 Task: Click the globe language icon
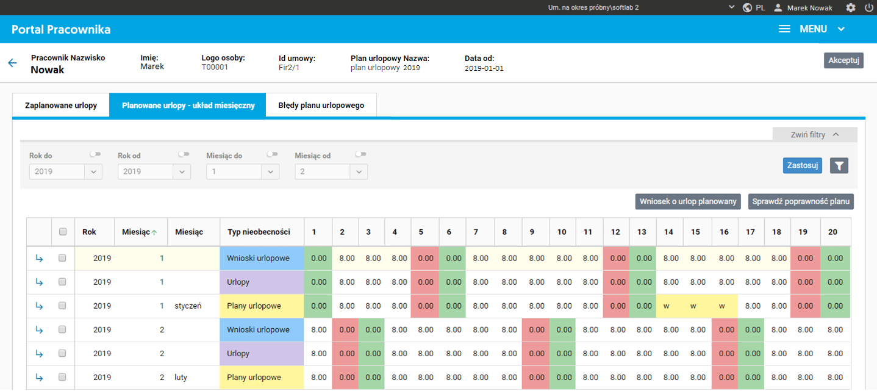[747, 8]
